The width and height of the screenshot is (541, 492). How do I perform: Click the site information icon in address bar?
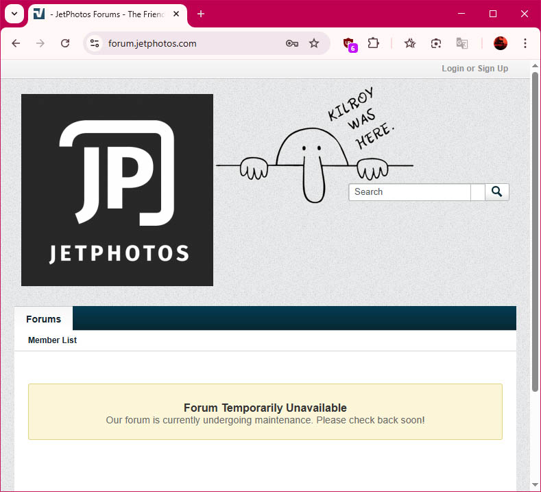coord(95,43)
